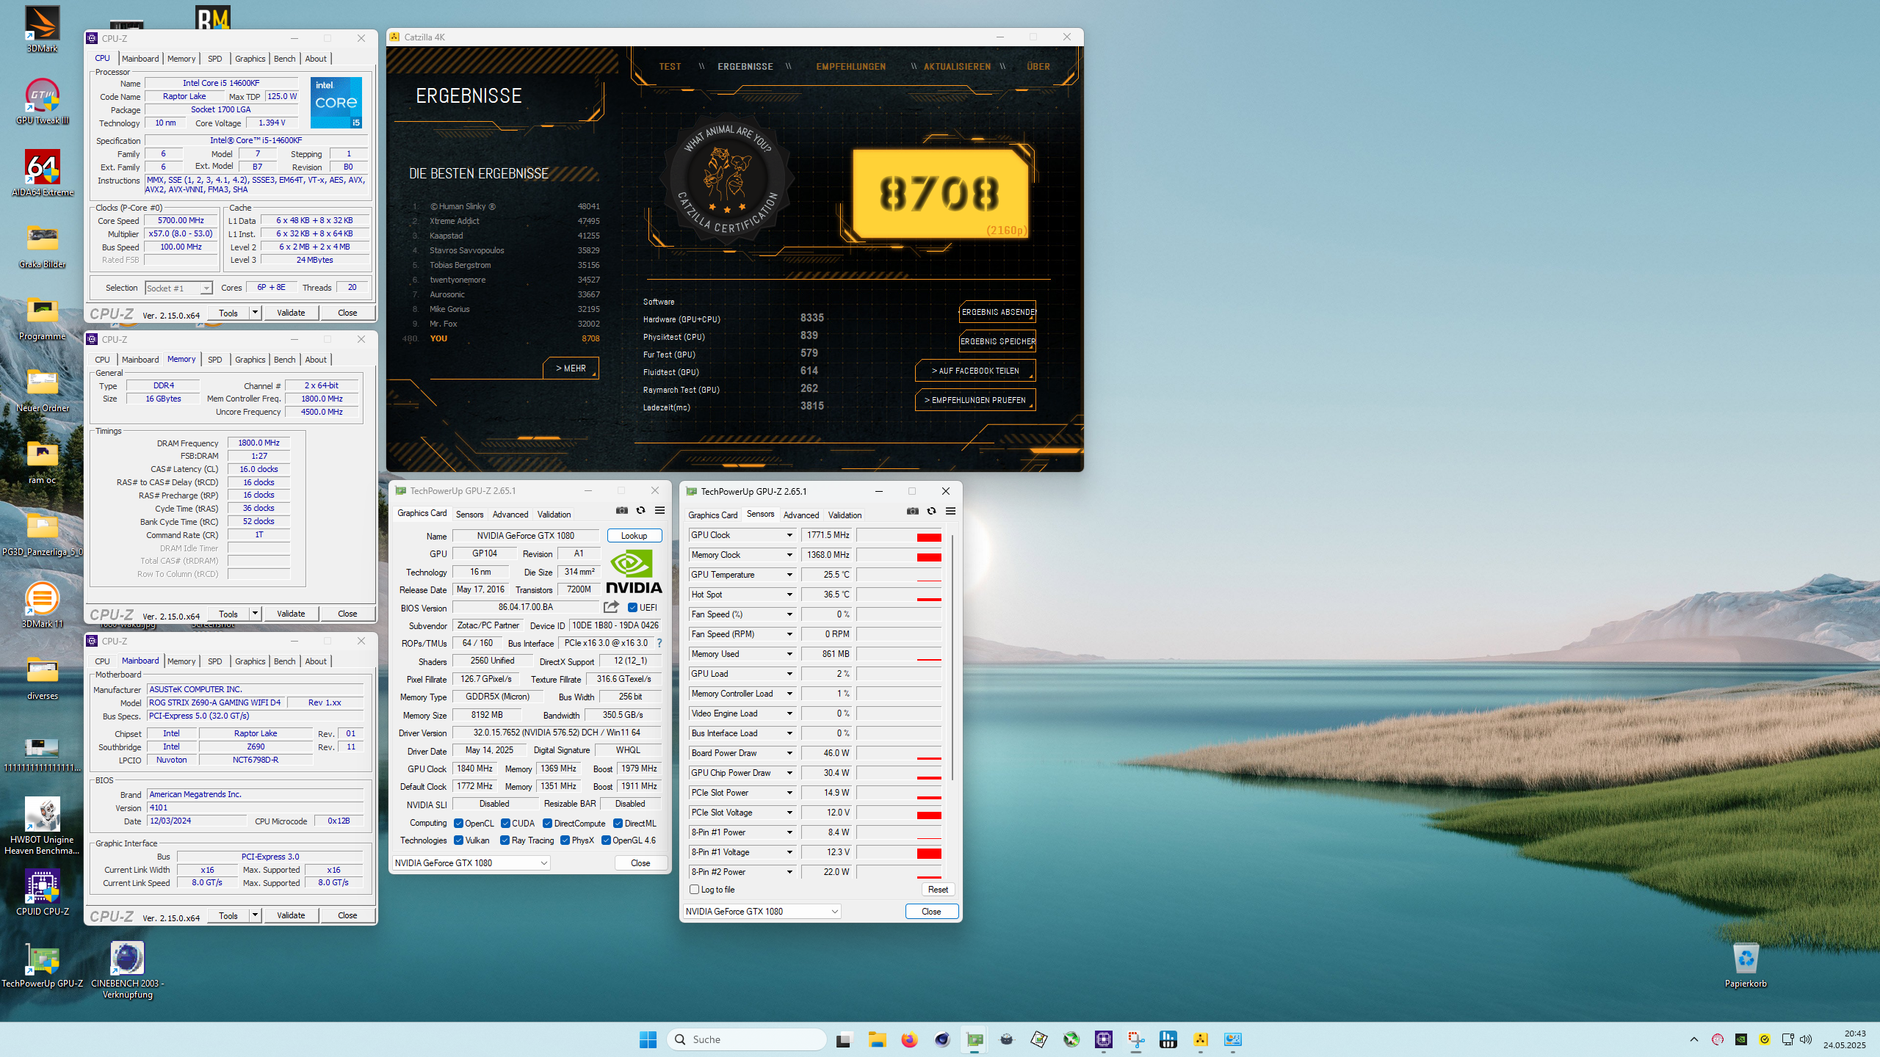Open AIDA64 Extreme desktop icon
This screenshot has width=1880, height=1057.
pyautogui.click(x=42, y=173)
